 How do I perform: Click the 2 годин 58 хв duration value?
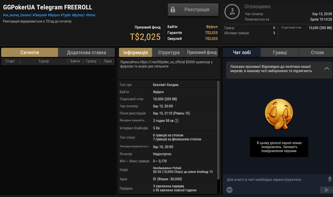point(163,121)
